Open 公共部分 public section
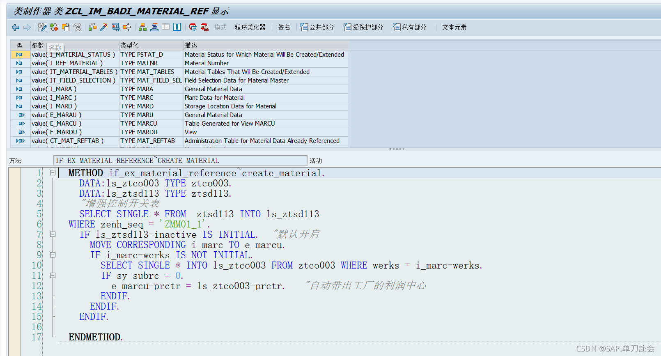Viewport: 661px width, 356px height. 317,28
